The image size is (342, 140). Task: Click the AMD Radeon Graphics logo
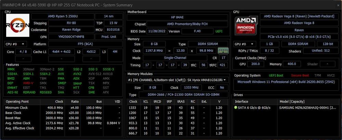tap(246, 25)
